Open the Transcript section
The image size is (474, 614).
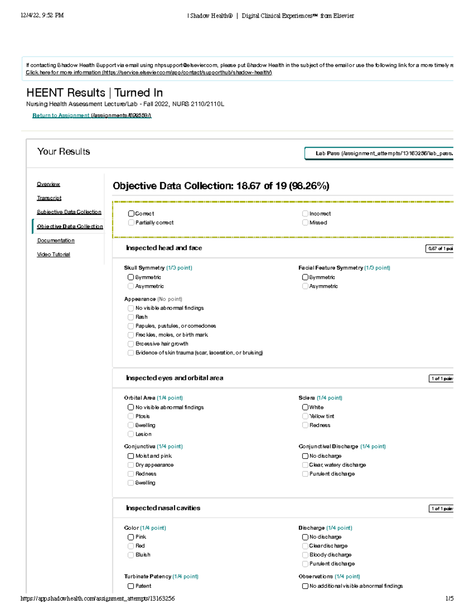49,198
